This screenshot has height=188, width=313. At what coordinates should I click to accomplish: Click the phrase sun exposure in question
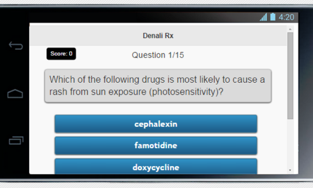[x=119, y=92]
